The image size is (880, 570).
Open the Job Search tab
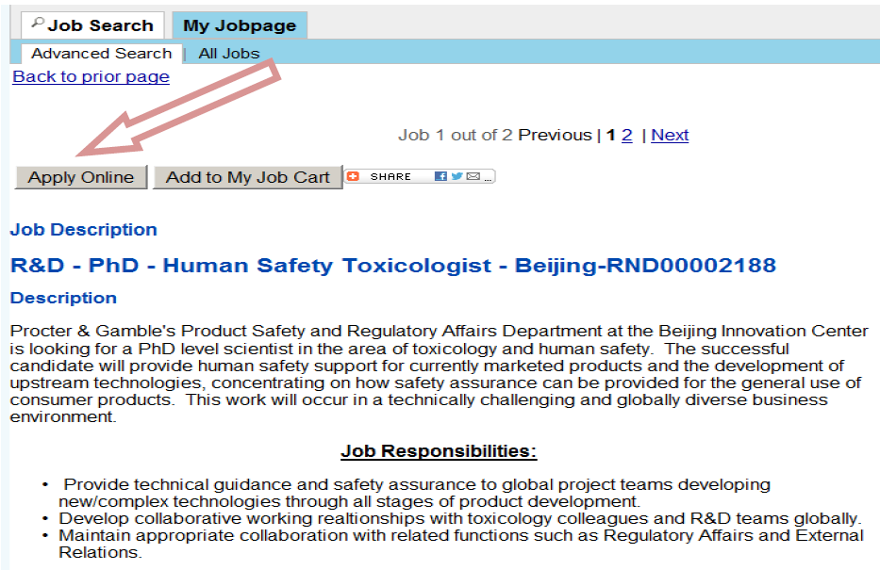92,25
